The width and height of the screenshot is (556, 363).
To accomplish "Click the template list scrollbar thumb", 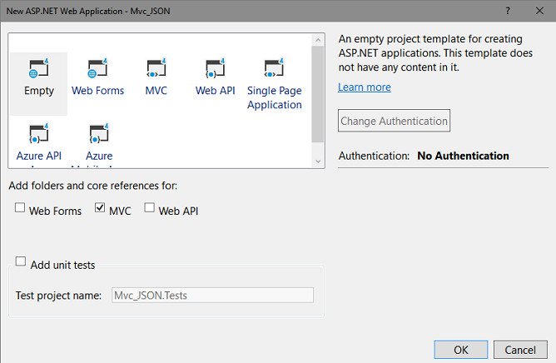I will click(x=318, y=94).
